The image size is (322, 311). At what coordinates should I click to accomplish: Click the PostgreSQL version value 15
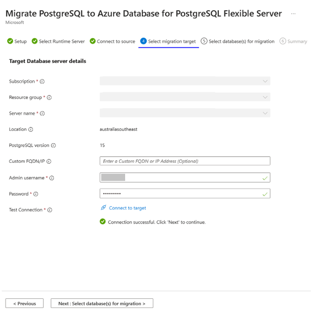tap(102, 145)
